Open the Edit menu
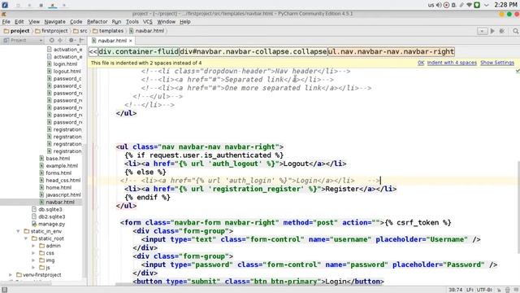520x293 pixels. point(19,22)
